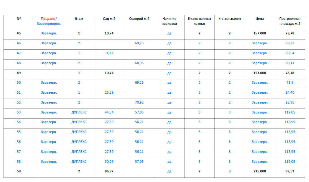Select the solarium value 70,92

[139, 102]
